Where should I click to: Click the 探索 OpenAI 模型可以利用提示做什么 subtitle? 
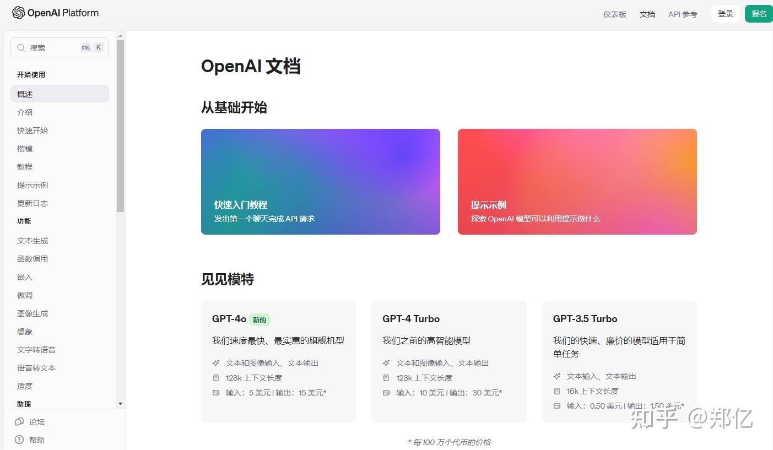536,219
